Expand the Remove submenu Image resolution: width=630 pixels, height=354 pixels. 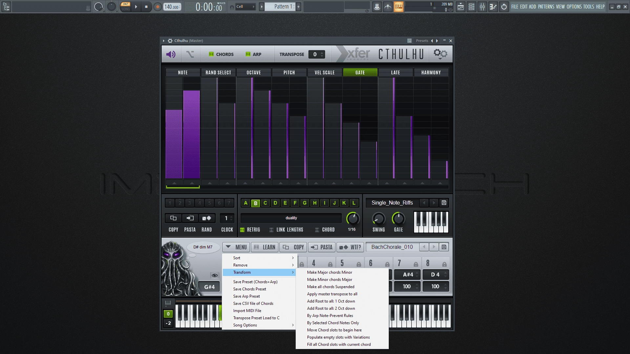click(x=259, y=265)
